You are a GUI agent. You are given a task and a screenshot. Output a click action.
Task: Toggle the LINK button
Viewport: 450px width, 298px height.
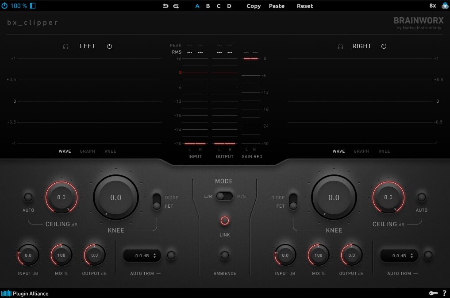225,221
